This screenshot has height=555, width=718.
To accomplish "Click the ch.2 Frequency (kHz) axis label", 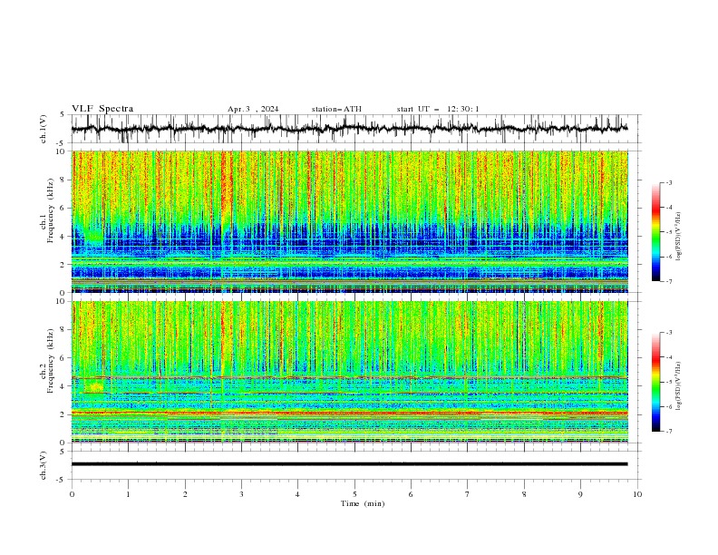I will [48, 360].
